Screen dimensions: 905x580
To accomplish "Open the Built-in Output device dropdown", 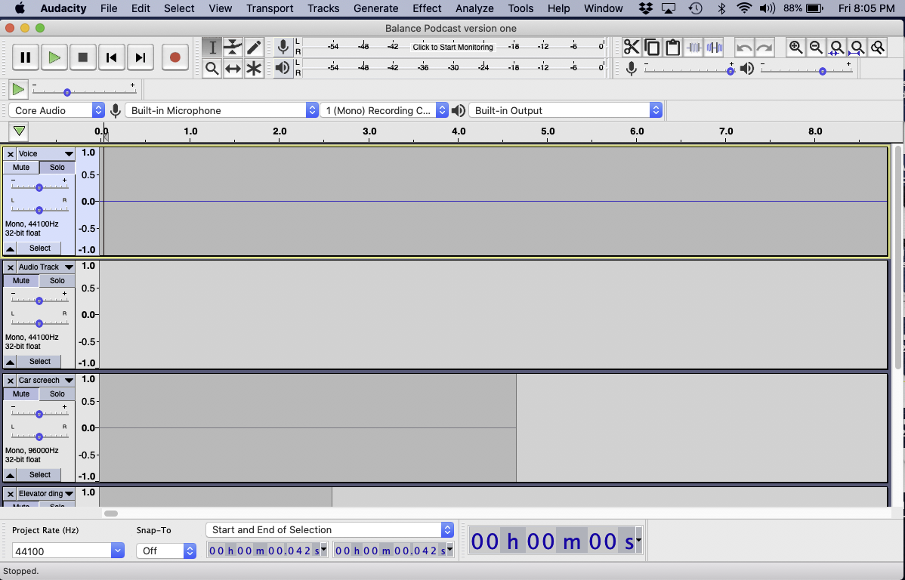I will 566,110.
